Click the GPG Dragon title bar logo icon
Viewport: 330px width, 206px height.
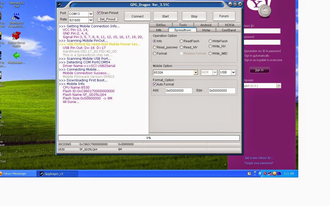[x=60, y=4]
